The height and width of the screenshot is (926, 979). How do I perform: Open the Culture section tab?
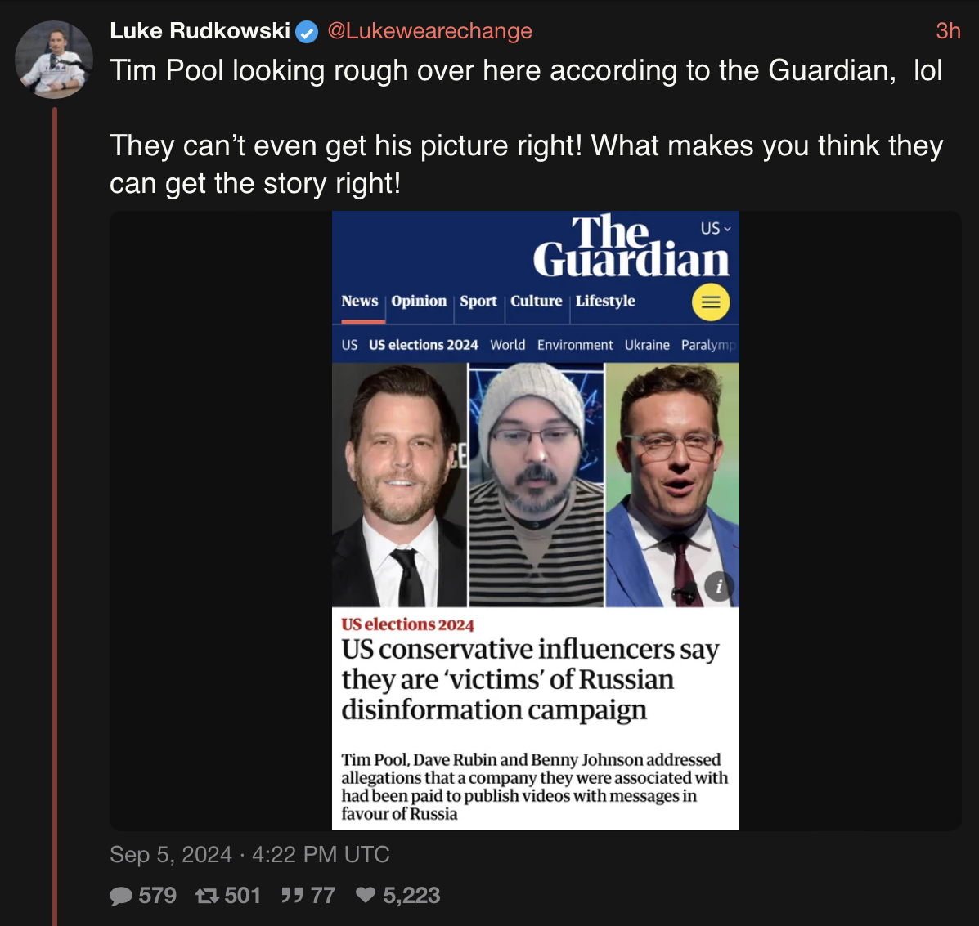(x=537, y=301)
